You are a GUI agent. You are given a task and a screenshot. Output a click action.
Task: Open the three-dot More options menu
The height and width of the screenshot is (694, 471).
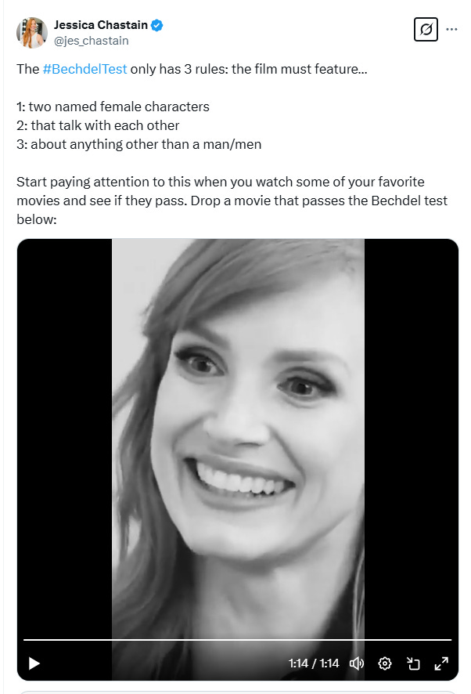451,29
